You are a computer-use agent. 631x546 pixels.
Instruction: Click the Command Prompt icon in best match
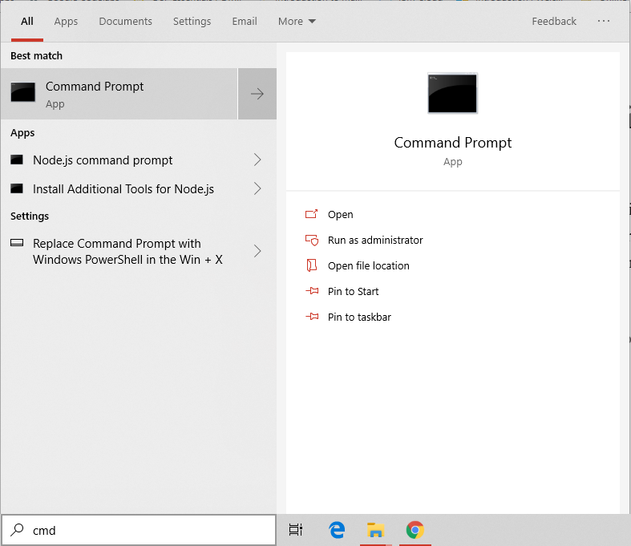click(x=23, y=92)
